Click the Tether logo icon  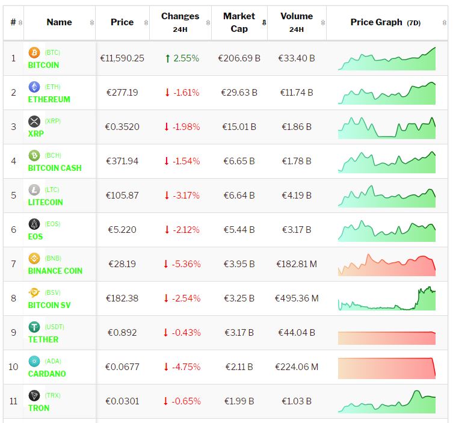click(x=34, y=327)
